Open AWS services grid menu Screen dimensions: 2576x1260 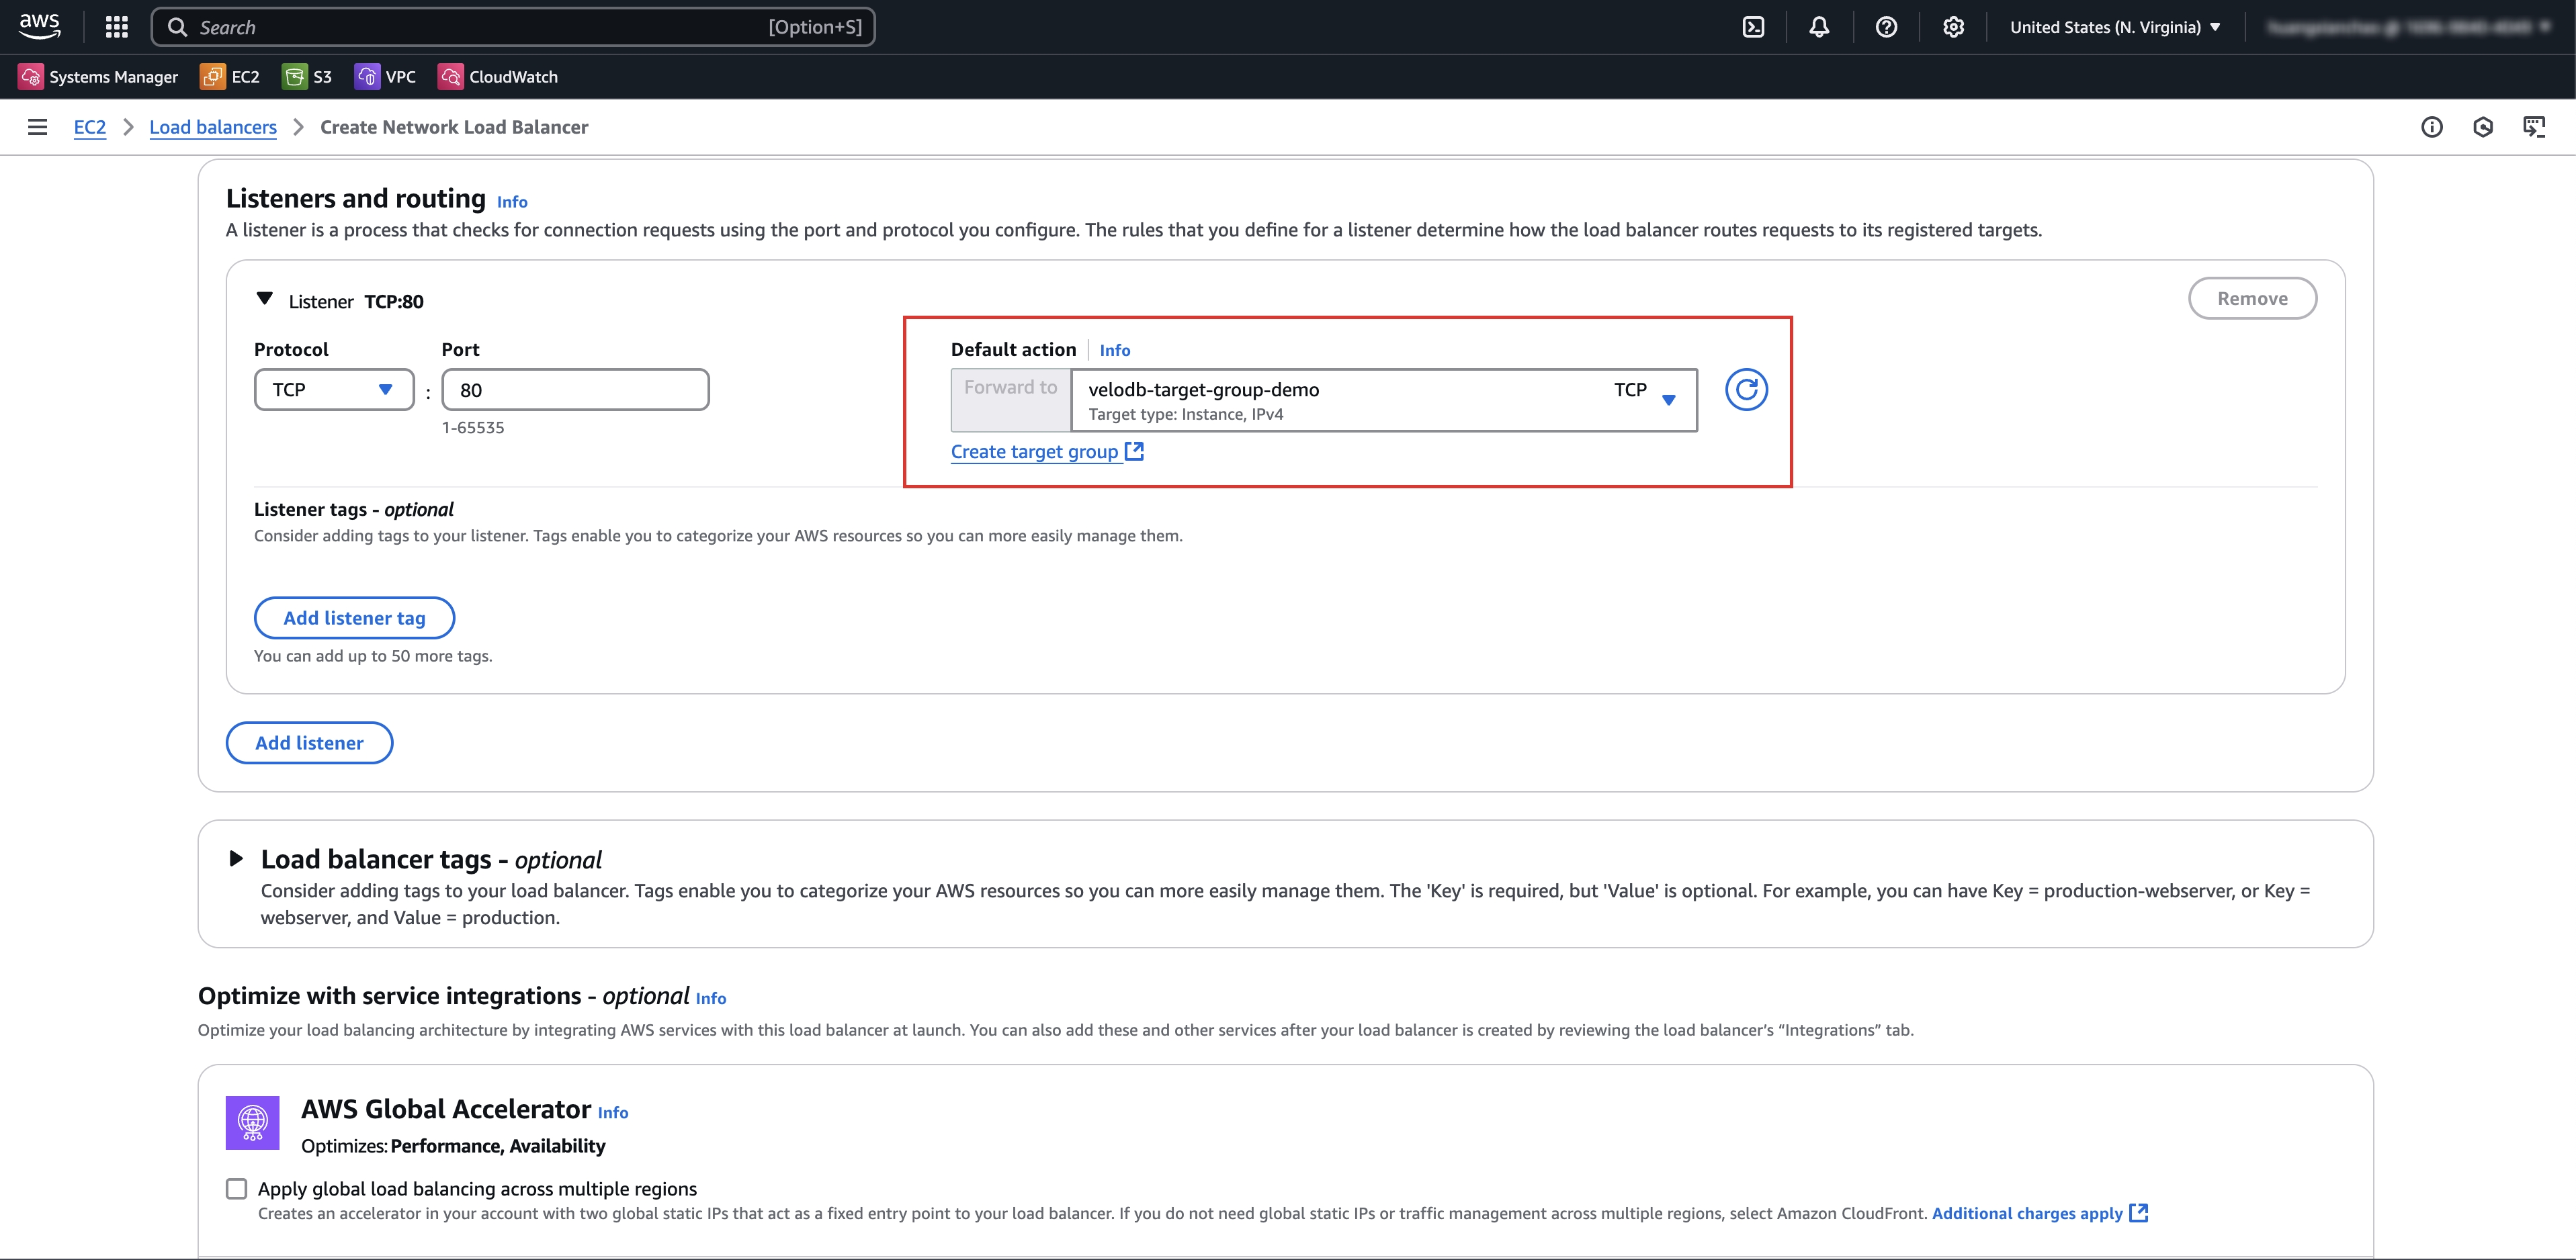(116, 27)
